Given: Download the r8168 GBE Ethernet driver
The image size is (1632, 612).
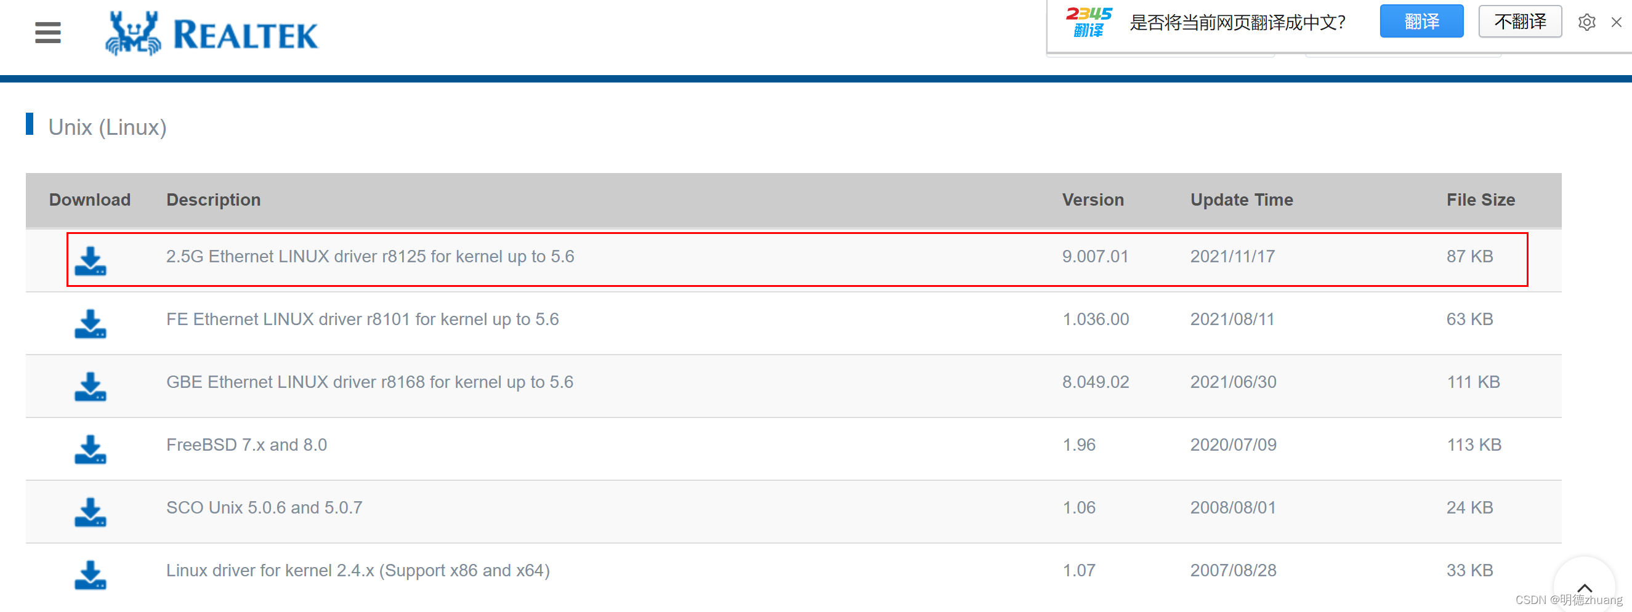Looking at the screenshot, I should (91, 387).
